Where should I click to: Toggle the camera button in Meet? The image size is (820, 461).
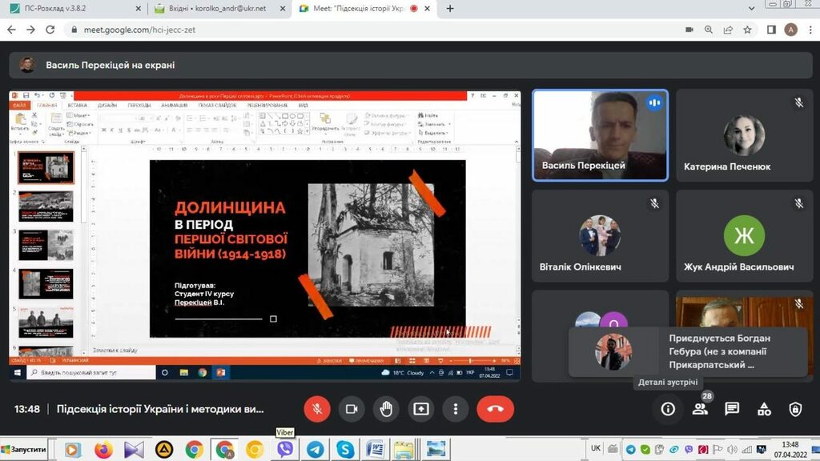[x=351, y=409]
